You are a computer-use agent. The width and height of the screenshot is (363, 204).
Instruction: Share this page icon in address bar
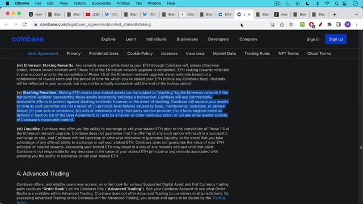(x=282, y=24)
